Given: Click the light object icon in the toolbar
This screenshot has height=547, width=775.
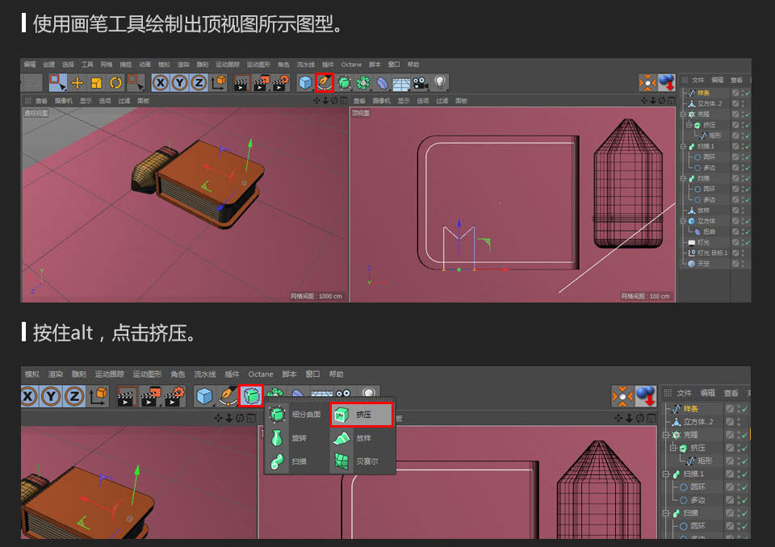Looking at the screenshot, I should pyautogui.click(x=441, y=81).
